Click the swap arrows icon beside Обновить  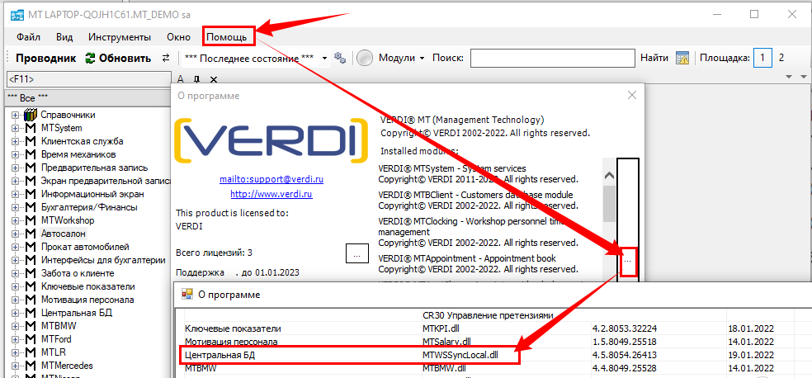pos(165,59)
